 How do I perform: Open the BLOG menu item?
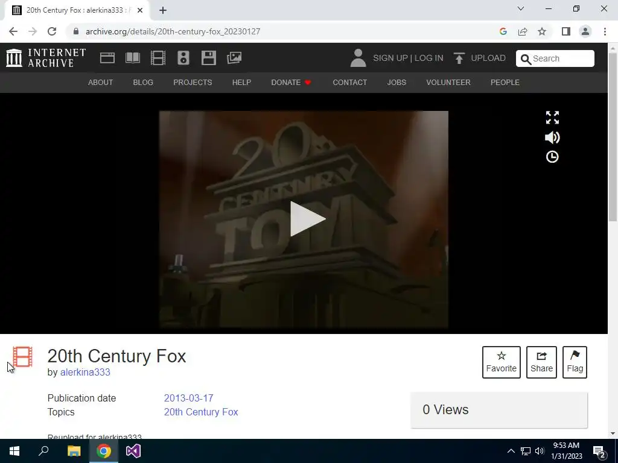click(x=143, y=82)
